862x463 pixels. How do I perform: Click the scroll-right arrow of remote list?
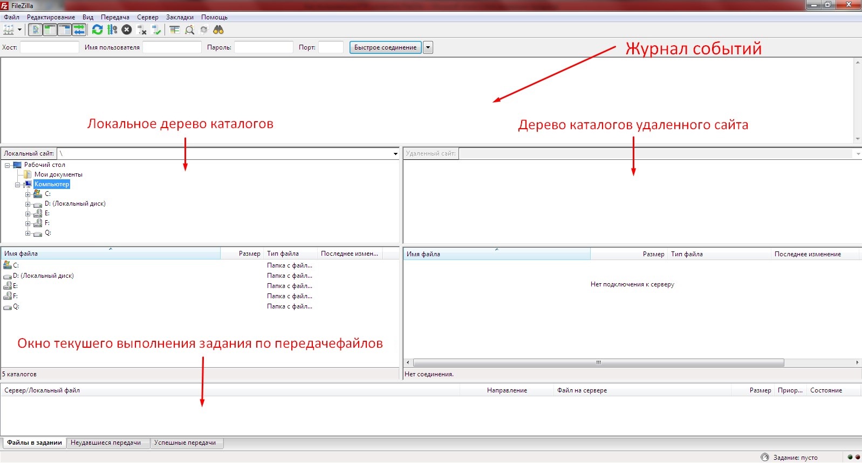[857, 363]
